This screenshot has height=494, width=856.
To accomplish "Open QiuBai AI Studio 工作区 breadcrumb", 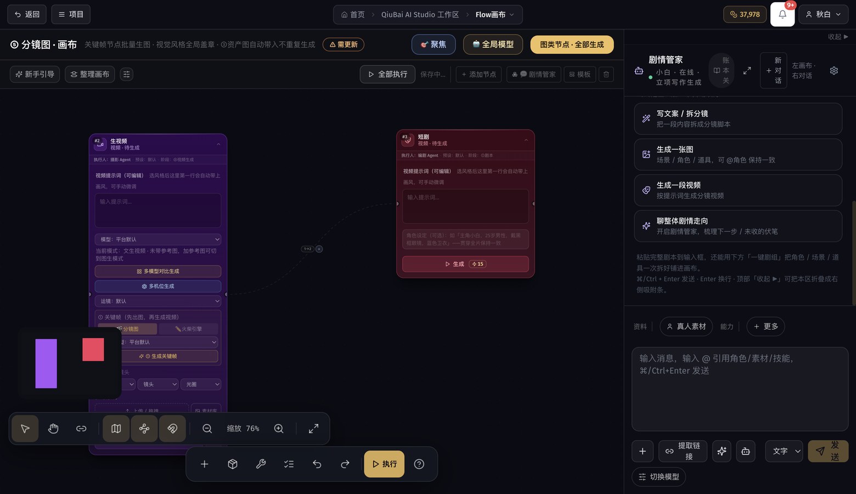I will tap(420, 15).
